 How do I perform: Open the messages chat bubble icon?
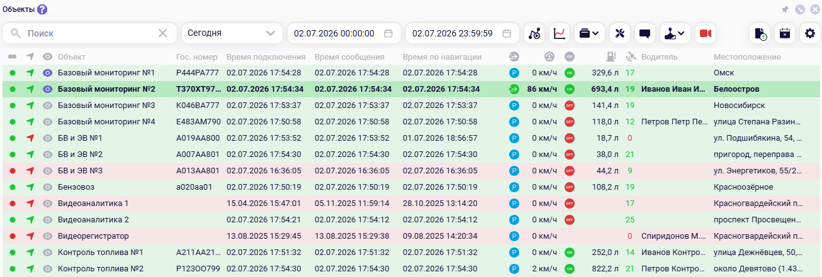(645, 33)
